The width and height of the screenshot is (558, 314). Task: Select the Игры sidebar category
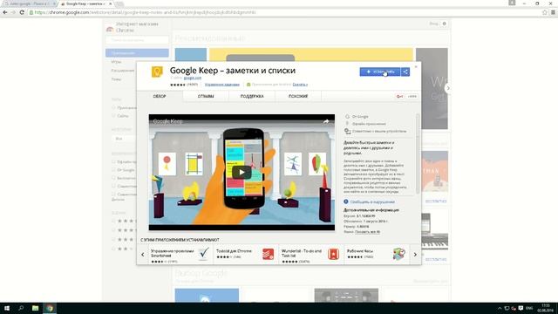click(x=116, y=62)
